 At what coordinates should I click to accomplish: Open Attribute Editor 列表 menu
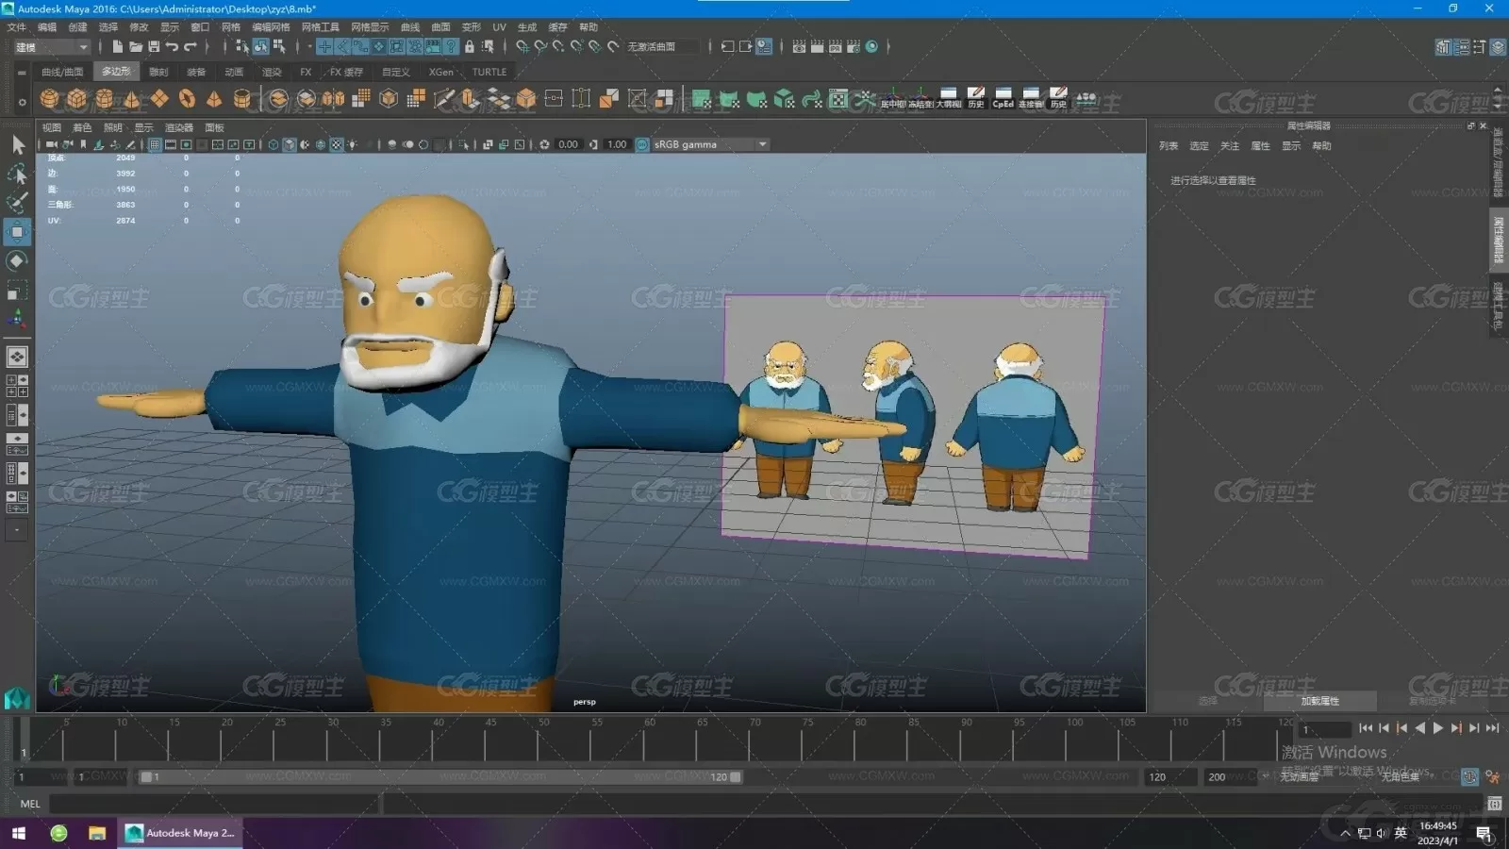tap(1169, 146)
